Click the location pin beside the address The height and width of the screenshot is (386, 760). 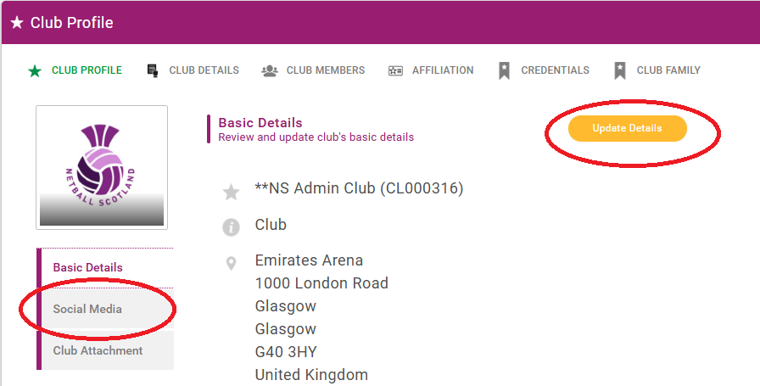point(231,263)
